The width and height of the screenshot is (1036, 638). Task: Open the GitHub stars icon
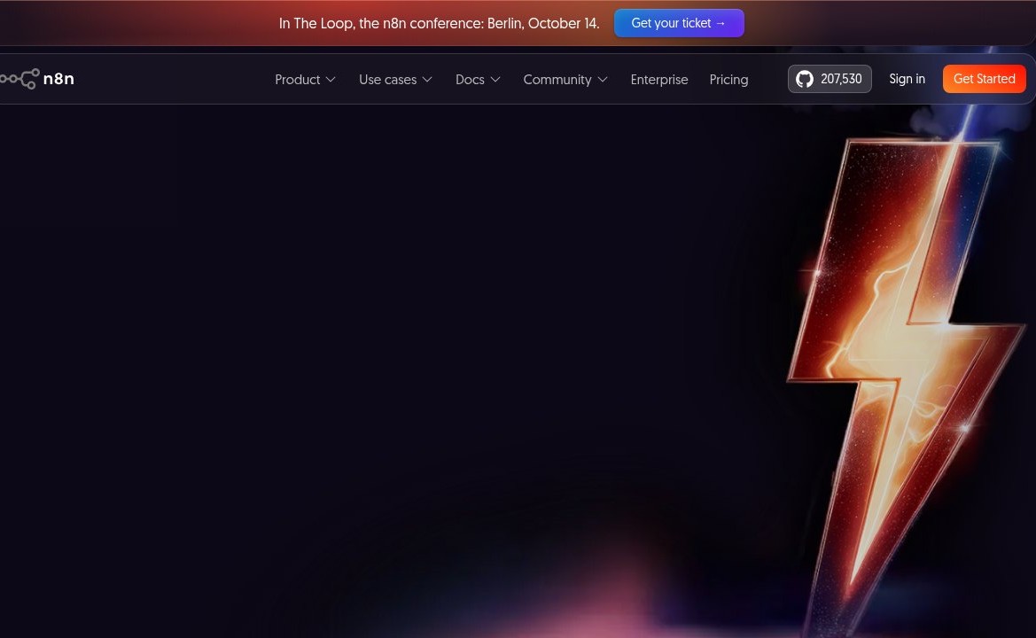pyautogui.click(x=804, y=79)
